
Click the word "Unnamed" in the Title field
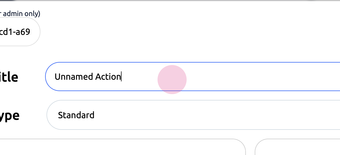[x=74, y=77]
